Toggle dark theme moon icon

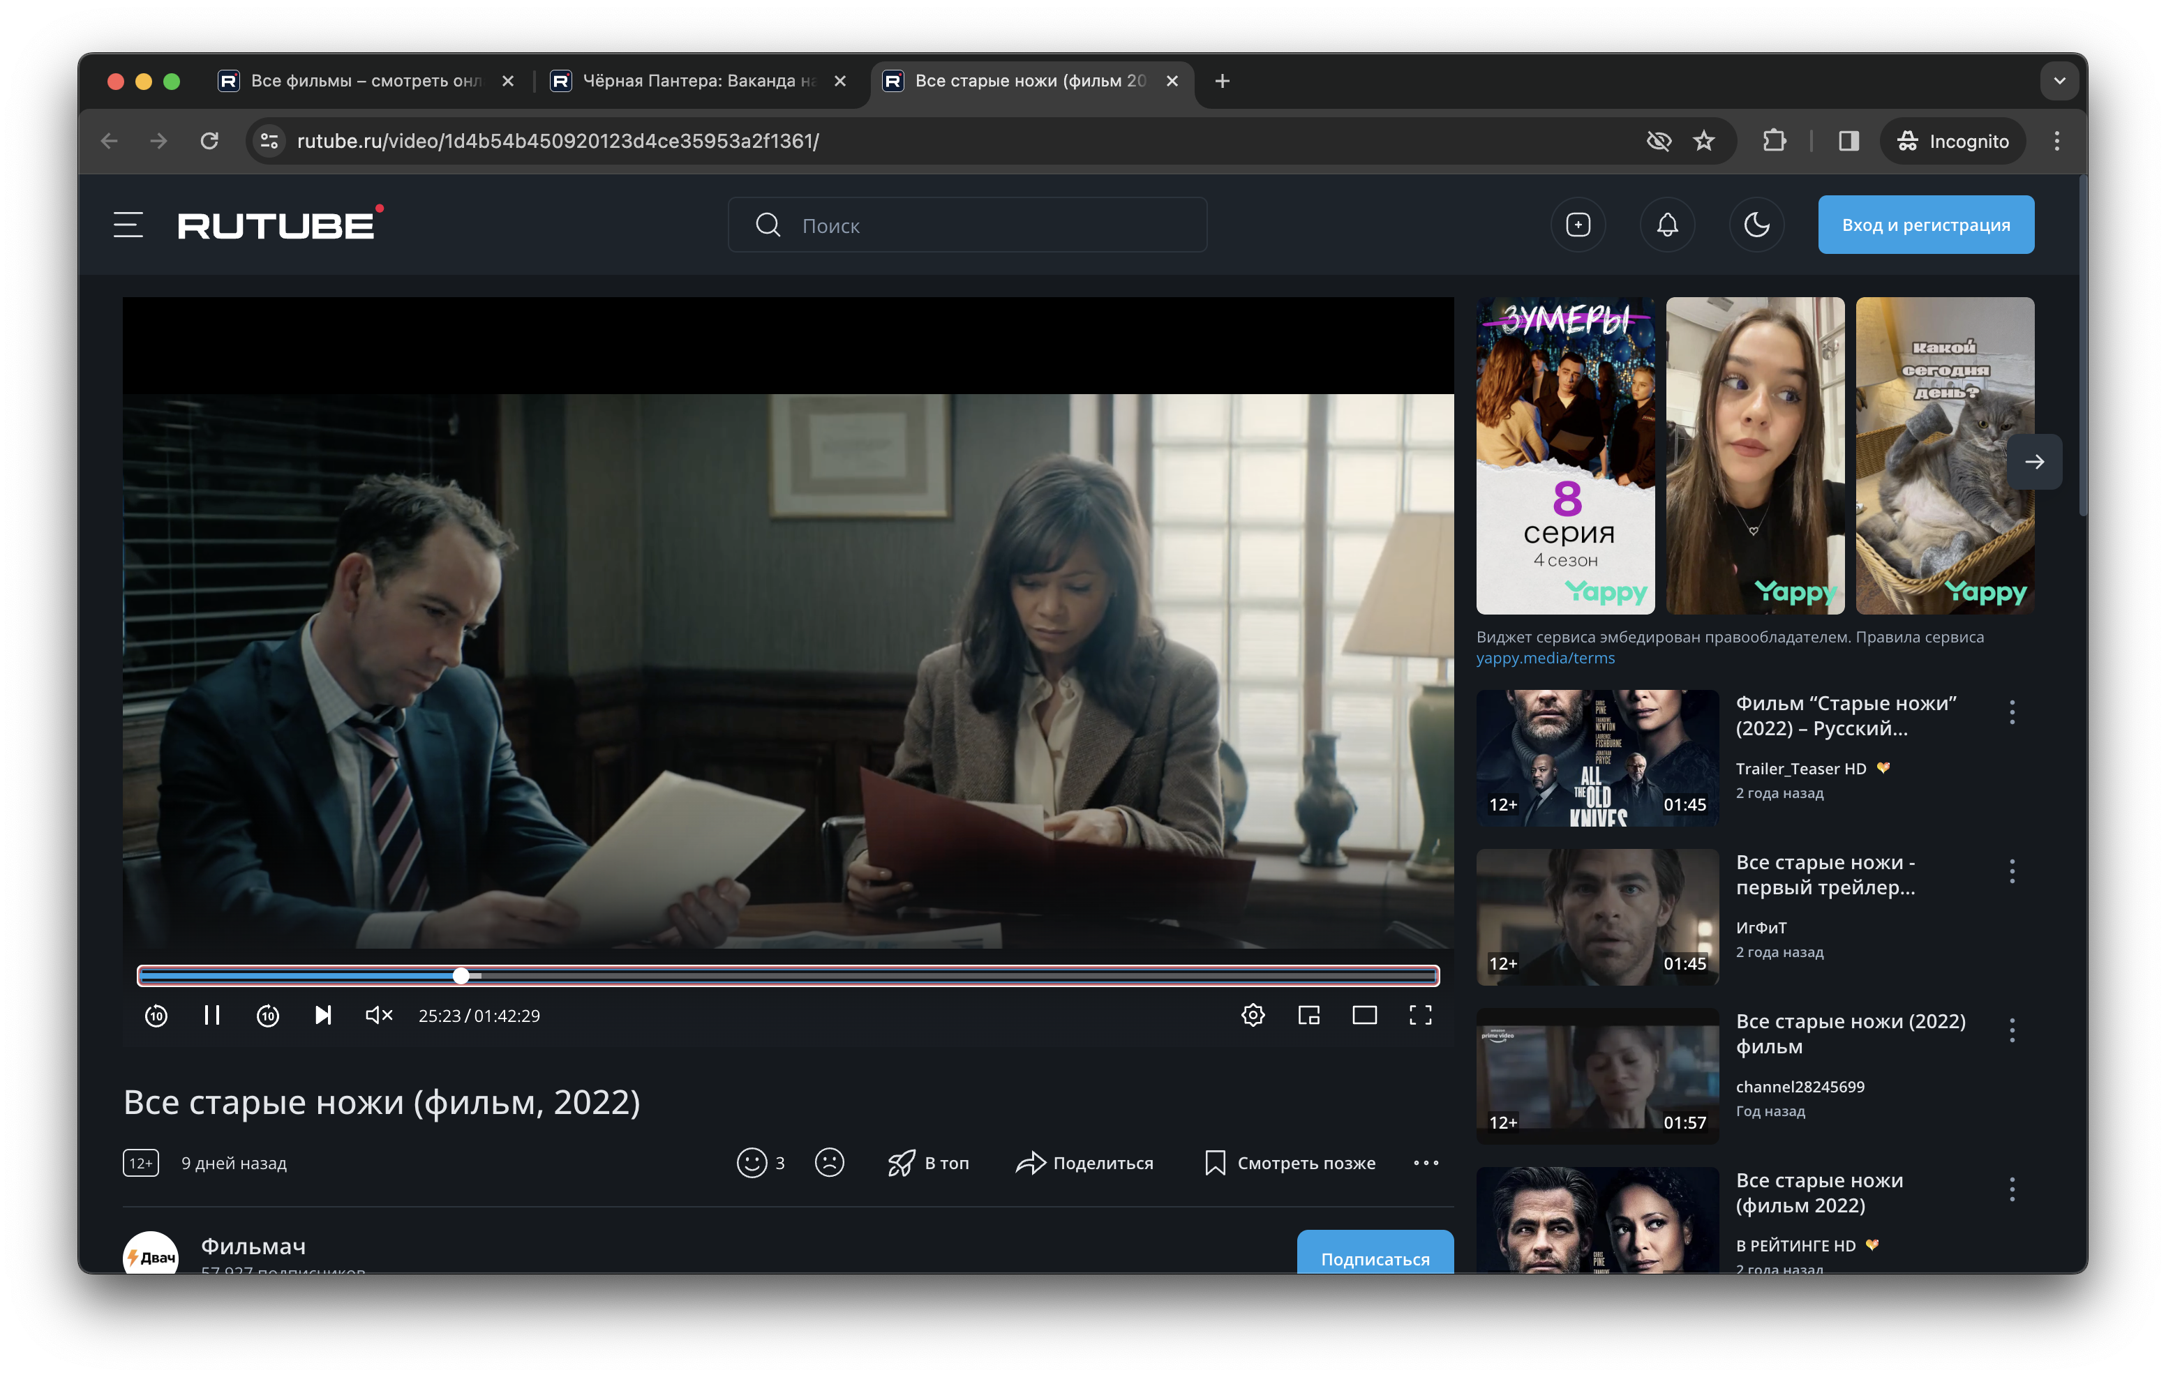[x=1756, y=225]
